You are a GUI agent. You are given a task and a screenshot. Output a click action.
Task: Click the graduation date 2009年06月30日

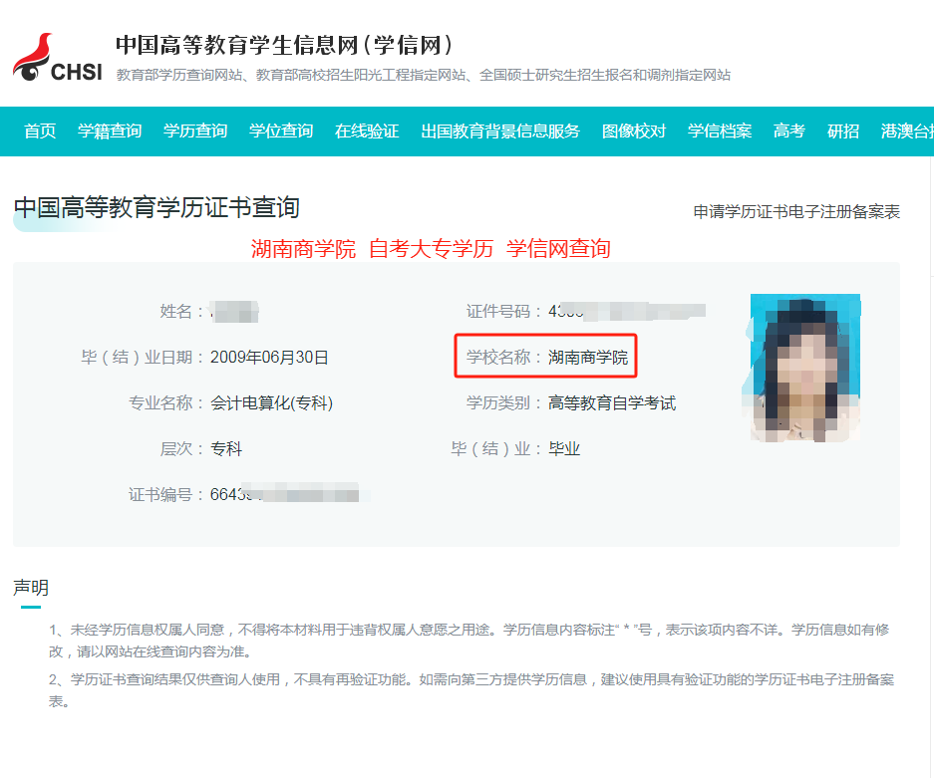269,358
